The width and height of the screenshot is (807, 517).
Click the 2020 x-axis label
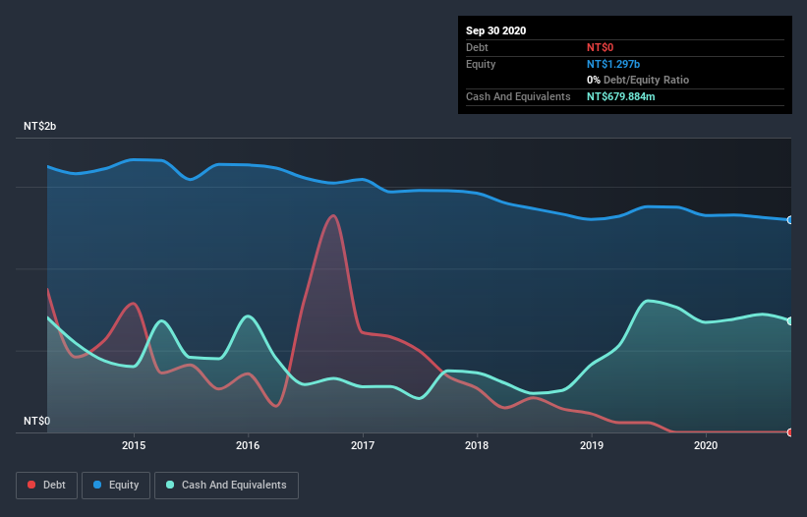[706, 445]
